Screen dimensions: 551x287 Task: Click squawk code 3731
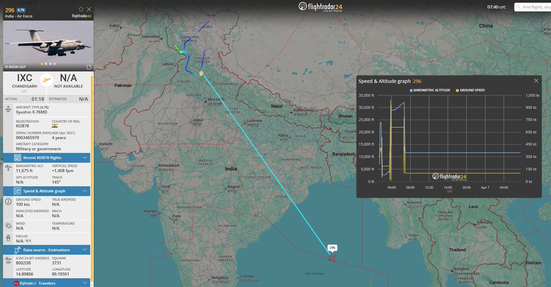coord(57,263)
